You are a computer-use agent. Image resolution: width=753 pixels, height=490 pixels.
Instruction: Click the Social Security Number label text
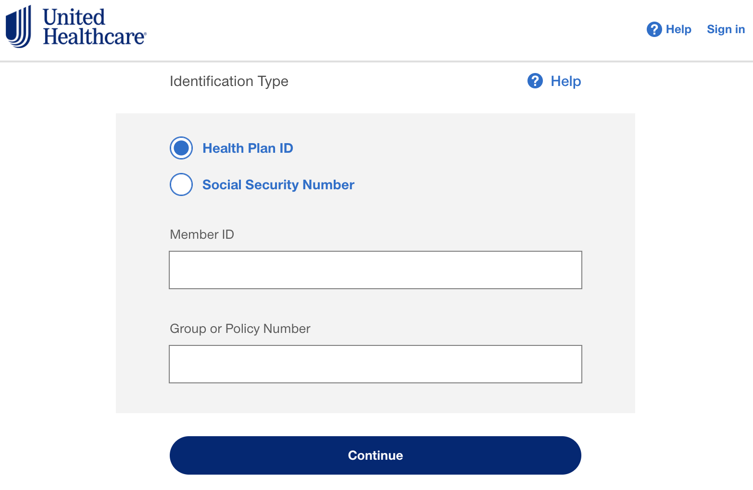click(278, 185)
